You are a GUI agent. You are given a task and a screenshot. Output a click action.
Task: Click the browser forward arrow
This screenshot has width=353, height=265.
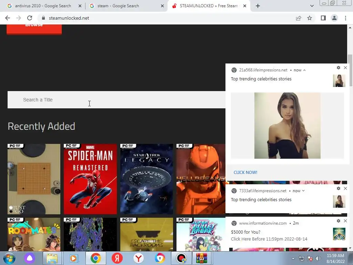coord(19,18)
